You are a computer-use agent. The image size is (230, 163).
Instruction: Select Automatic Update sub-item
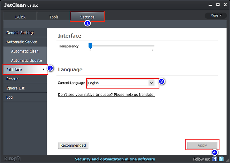tap(25, 60)
